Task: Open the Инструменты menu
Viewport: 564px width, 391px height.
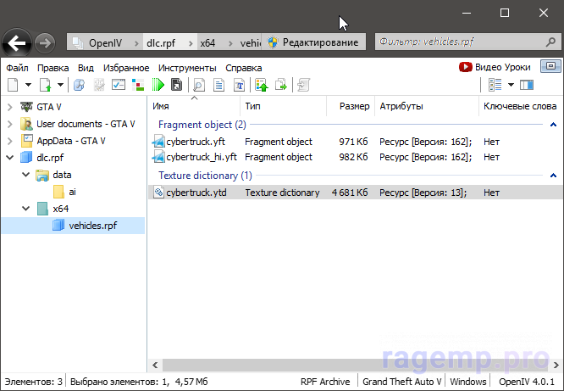Action: click(x=187, y=68)
